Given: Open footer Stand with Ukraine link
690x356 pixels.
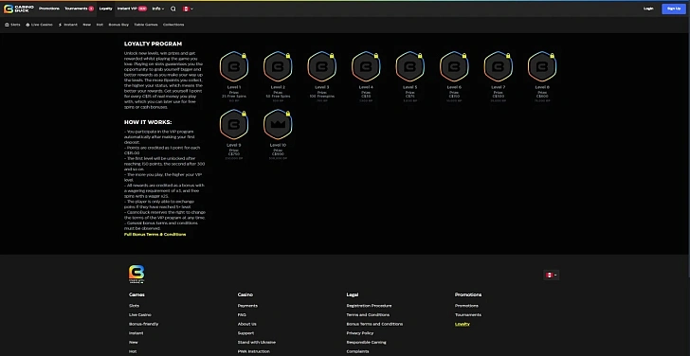Looking at the screenshot, I should click(x=257, y=343).
